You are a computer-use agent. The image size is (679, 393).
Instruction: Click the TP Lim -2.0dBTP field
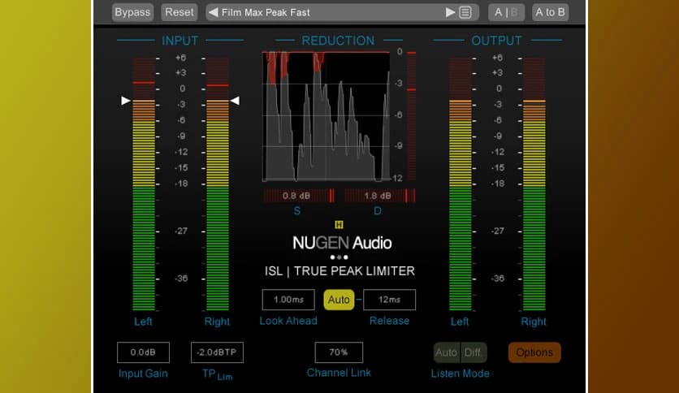pyautogui.click(x=217, y=352)
